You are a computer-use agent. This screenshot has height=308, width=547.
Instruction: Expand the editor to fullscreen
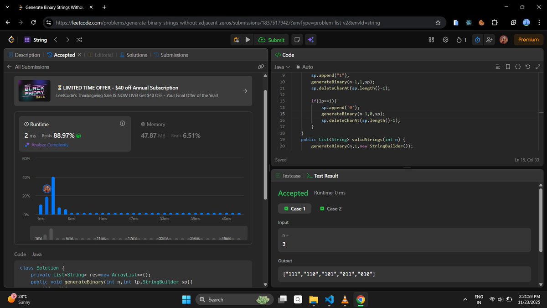click(x=537, y=67)
